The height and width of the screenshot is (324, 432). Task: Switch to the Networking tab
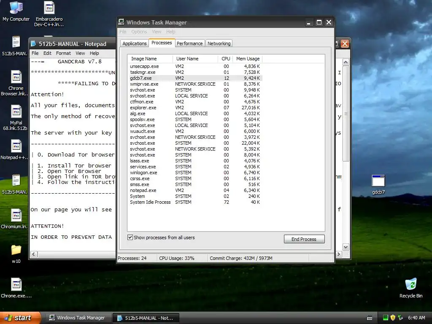[x=219, y=43]
